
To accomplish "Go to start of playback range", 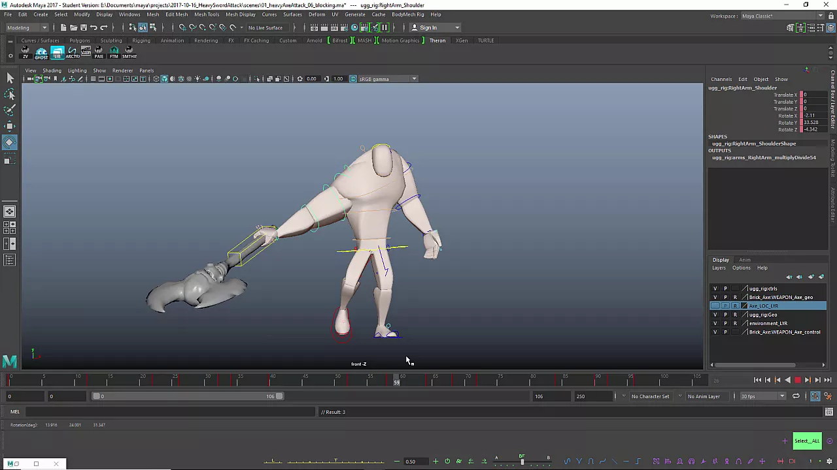I will (x=757, y=380).
